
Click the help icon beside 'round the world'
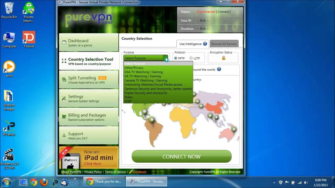coord(219,69)
